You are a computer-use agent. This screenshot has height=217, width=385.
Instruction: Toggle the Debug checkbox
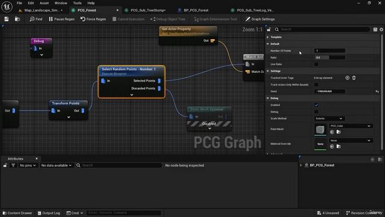pos(316,112)
